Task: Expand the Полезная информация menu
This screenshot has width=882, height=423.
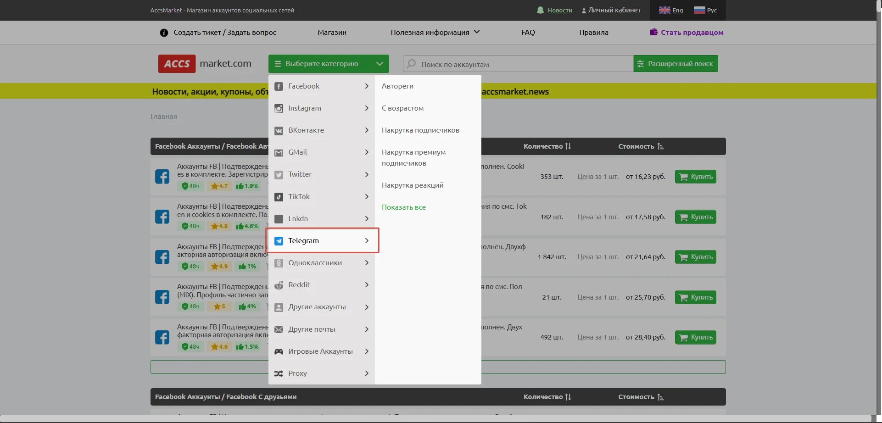Action: coord(435,33)
